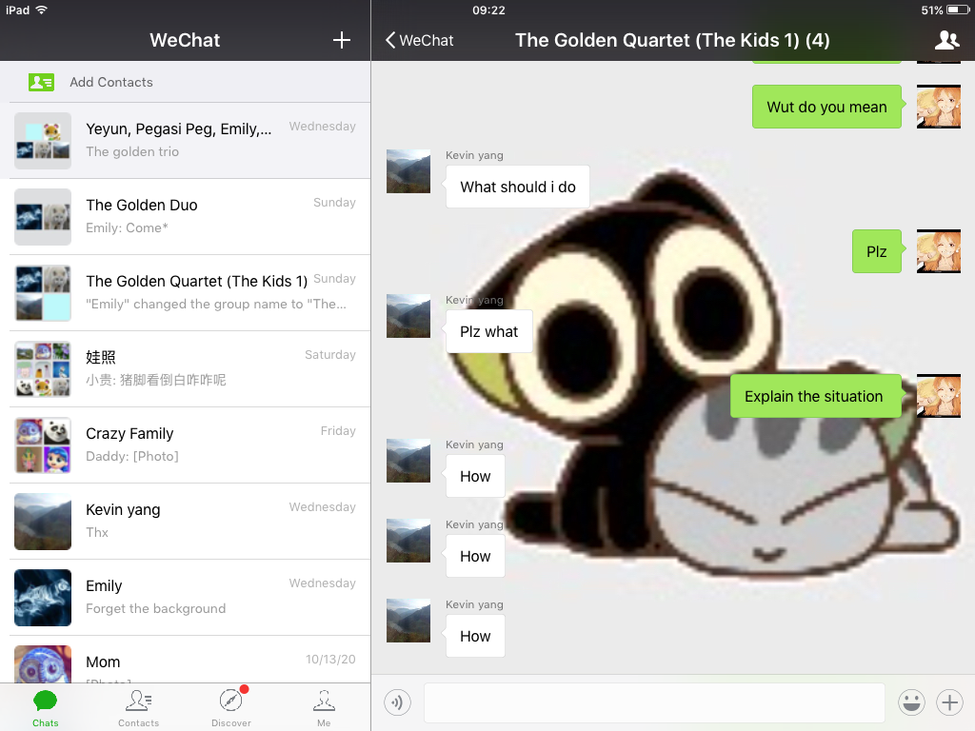Open the 娃照 group chat

coord(186,369)
